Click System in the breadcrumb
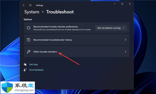Viewport: 156px width, 94px height. pos(32,12)
